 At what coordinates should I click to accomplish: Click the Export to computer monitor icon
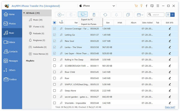pyautogui.click(x=82, y=14)
